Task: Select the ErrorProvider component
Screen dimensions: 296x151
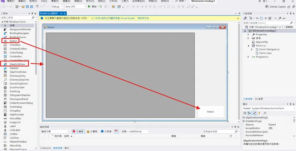Action: point(17,87)
